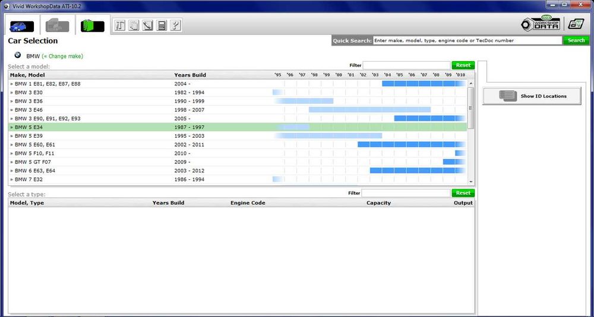Click the notes pencil toolbar icon
This screenshot has height=317, width=594.
[x=148, y=26]
